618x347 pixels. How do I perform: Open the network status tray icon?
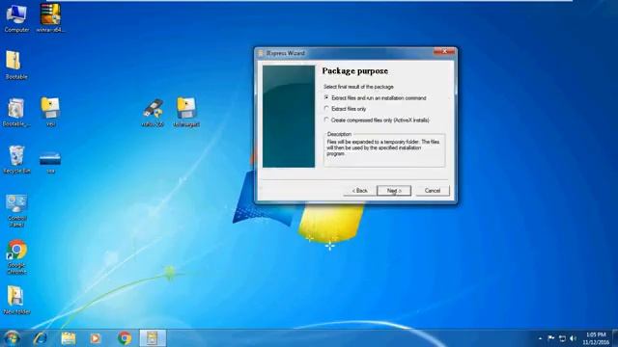[562, 338]
